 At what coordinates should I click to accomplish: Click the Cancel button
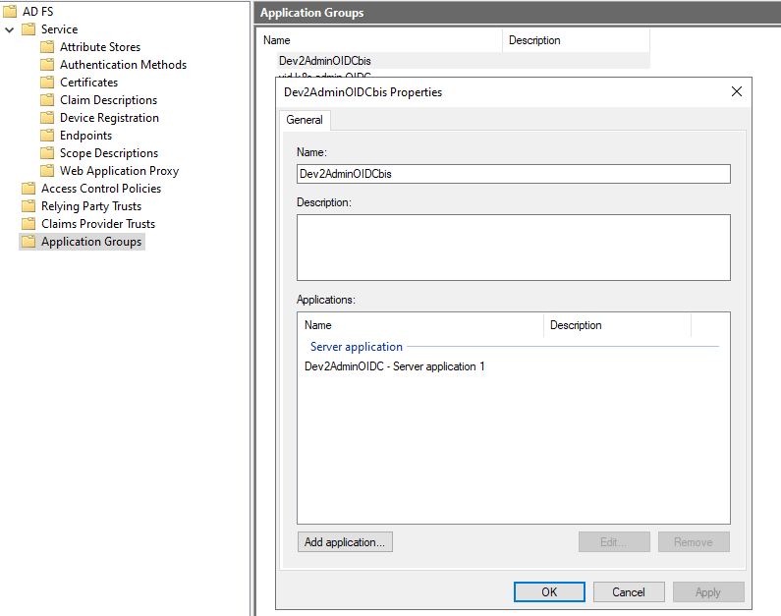click(629, 591)
